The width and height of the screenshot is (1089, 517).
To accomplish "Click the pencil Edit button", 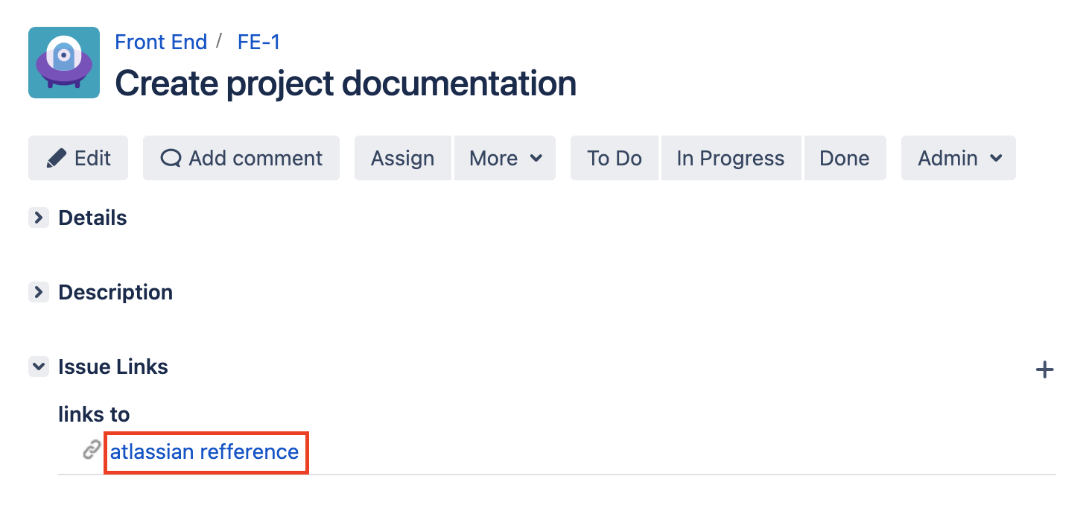I will point(78,158).
